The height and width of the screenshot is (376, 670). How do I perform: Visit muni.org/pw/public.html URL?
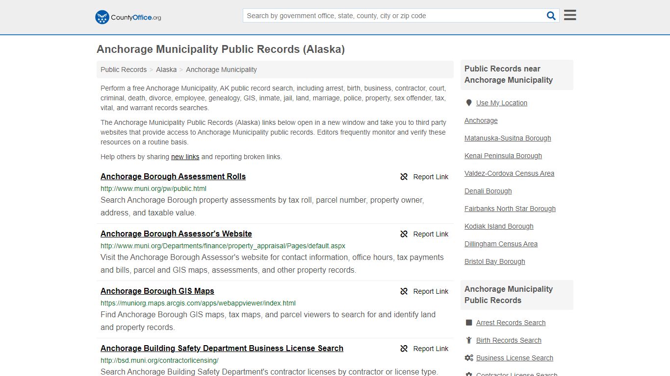tap(154, 188)
